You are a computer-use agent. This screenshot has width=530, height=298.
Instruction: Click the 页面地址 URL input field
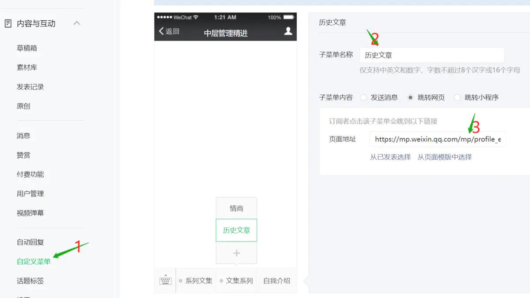pyautogui.click(x=437, y=139)
